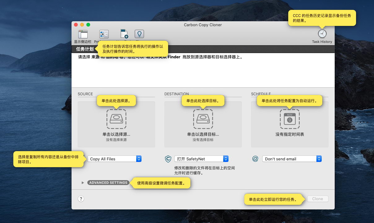Click the Carbon Copy Cloner title bar
374x223 pixels.
coord(203,25)
